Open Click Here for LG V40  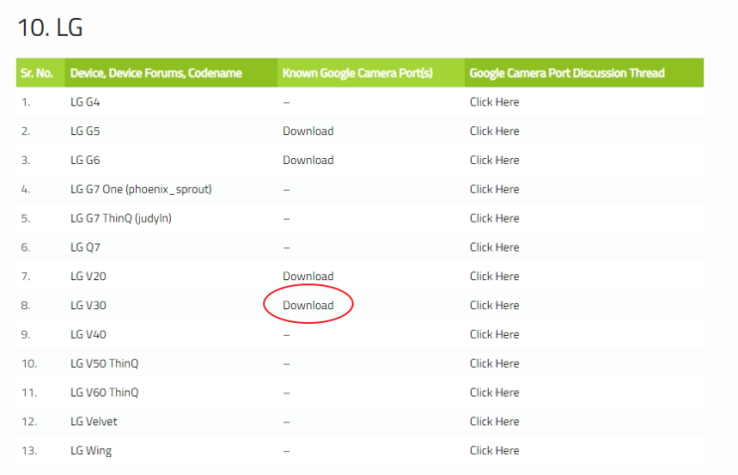tap(495, 334)
